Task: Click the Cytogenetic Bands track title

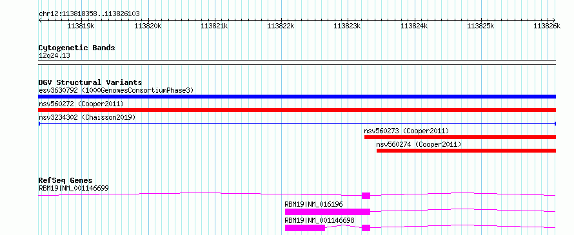Action: 77,48
